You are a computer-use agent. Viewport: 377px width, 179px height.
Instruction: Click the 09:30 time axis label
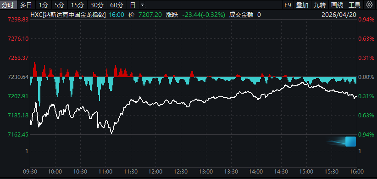pyautogui.click(x=30, y=172)
